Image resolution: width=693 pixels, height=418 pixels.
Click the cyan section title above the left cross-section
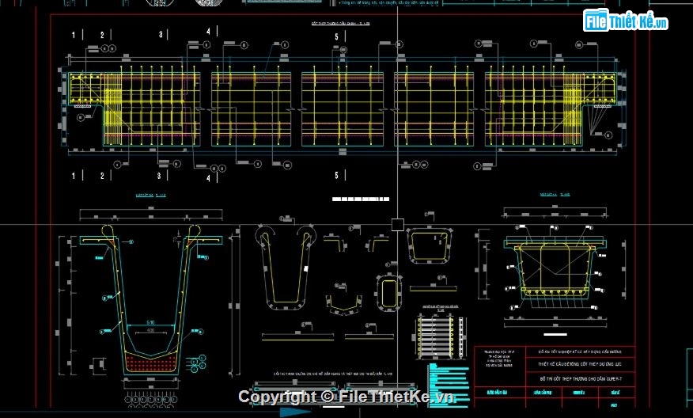pyautogui.click(x=151, y=195)
